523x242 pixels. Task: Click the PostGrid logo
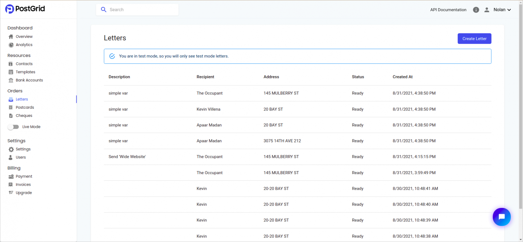coord(25,9)
